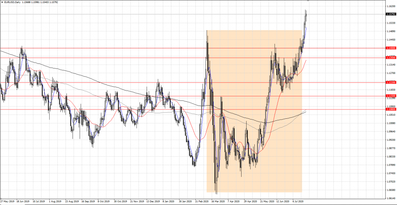Screen dimensions: 397x205
Task: Select the 21 May 2020 date label
Action: (266, 202)
